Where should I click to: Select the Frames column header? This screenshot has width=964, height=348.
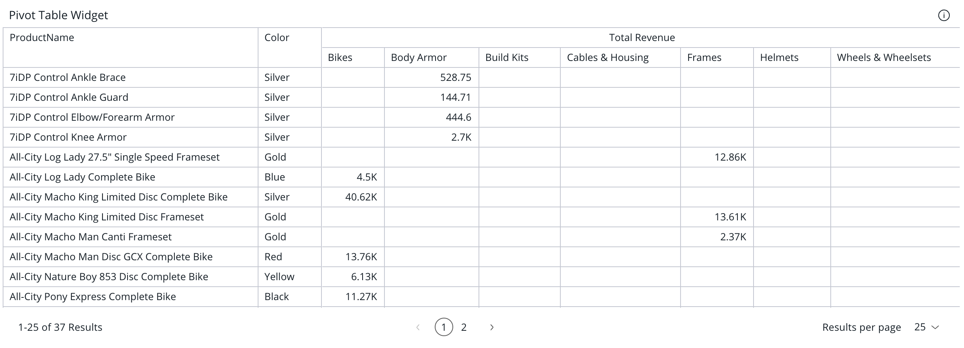click(x=704, y=57)
